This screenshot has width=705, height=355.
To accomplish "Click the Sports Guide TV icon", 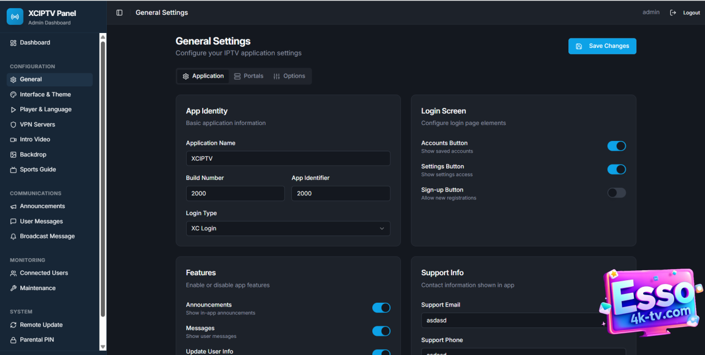I will (13, 170).
